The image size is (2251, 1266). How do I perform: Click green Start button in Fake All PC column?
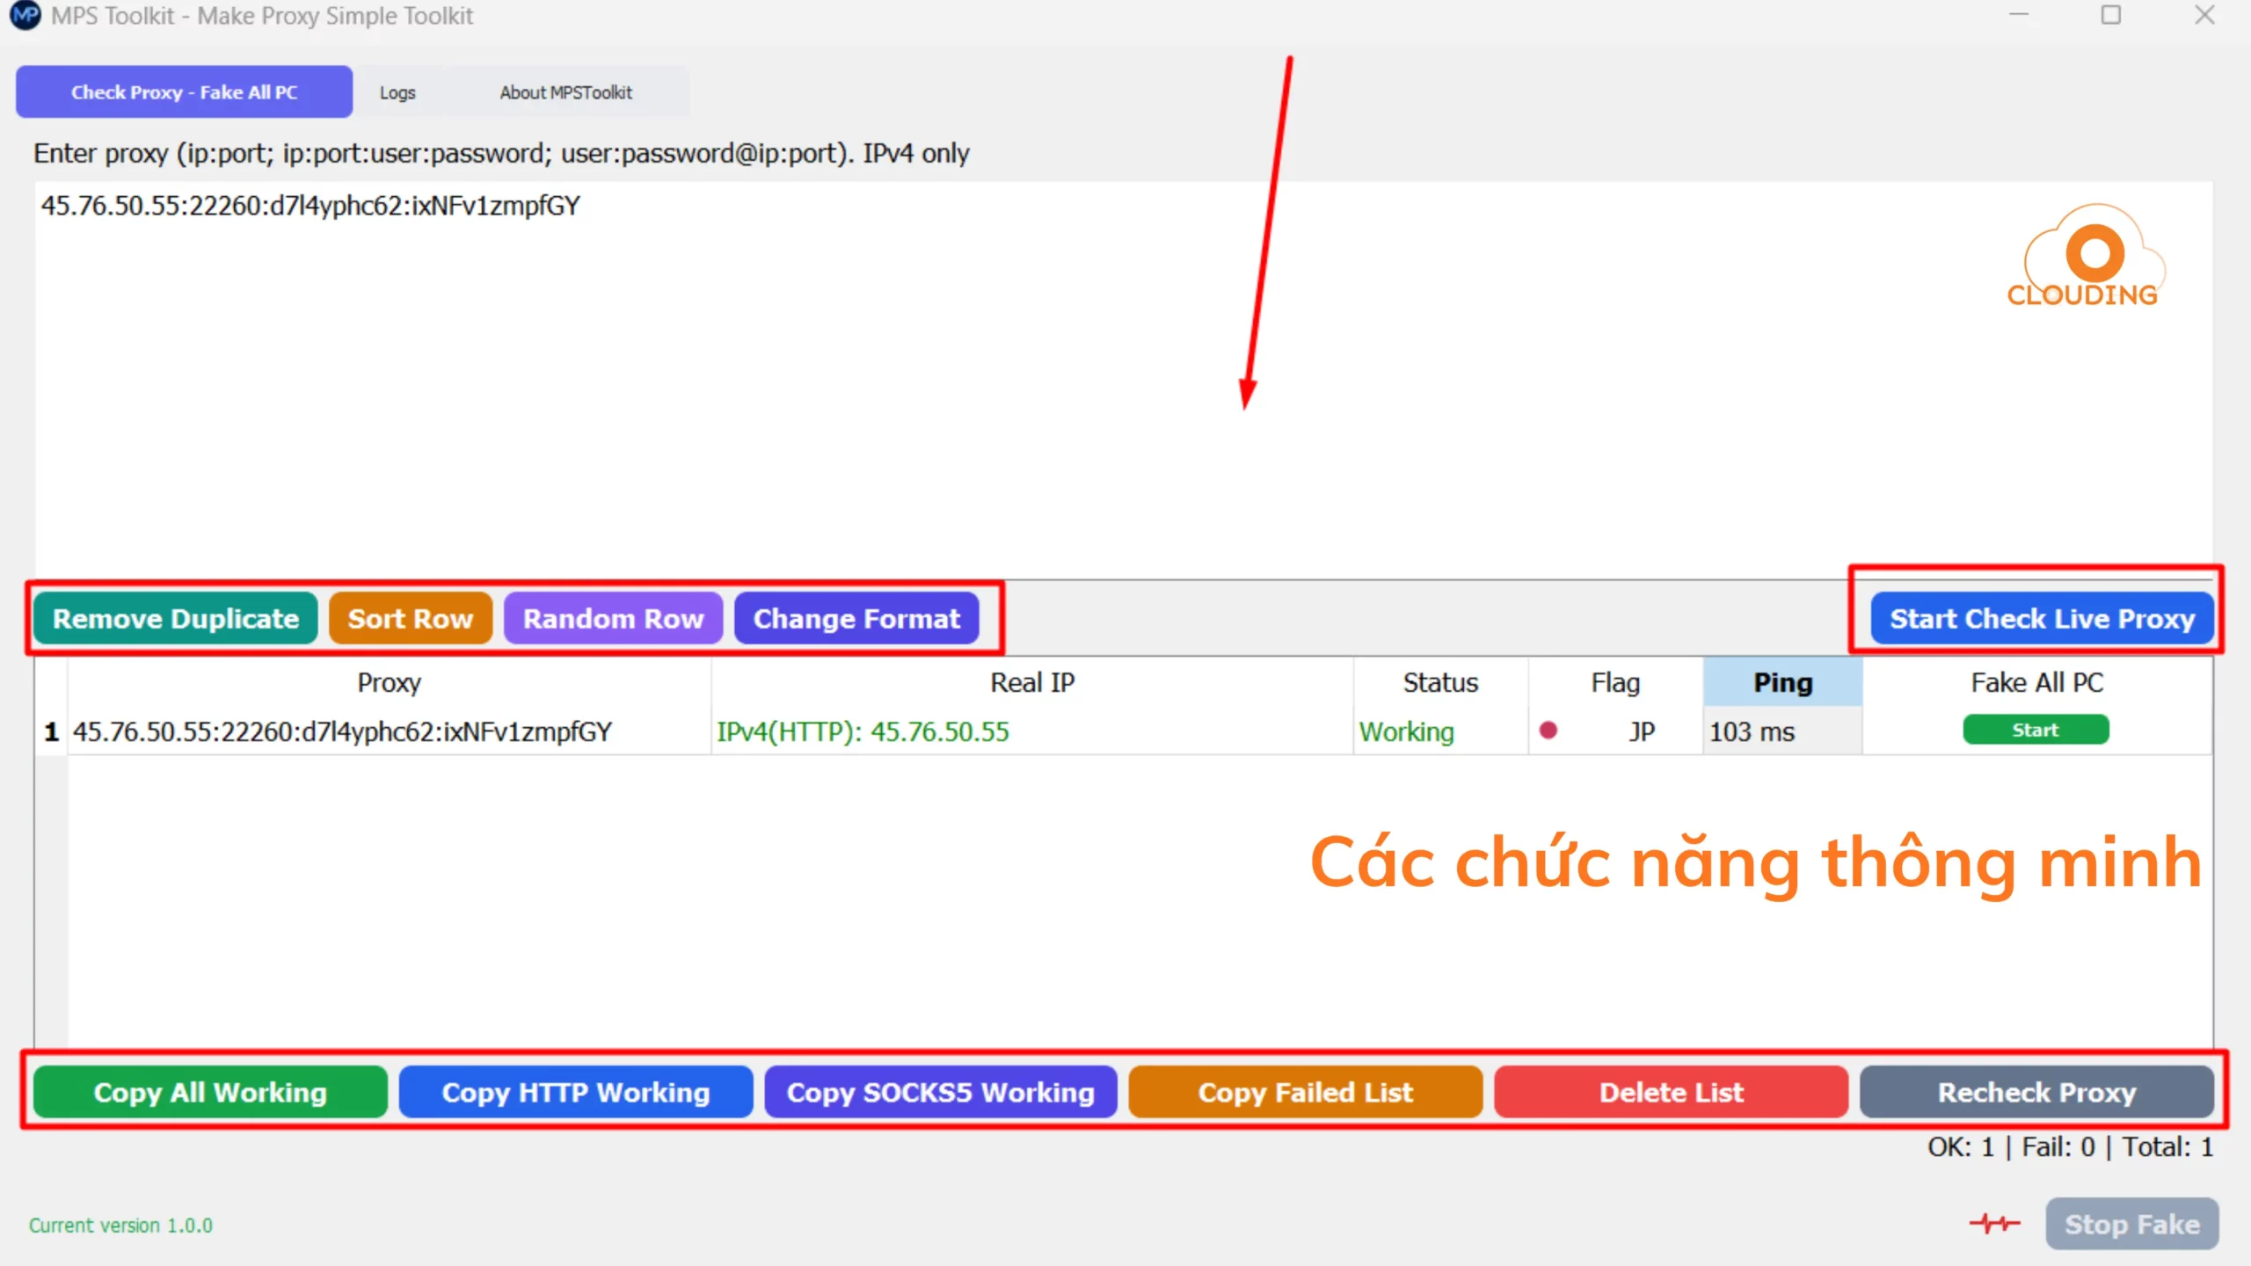2035,730
